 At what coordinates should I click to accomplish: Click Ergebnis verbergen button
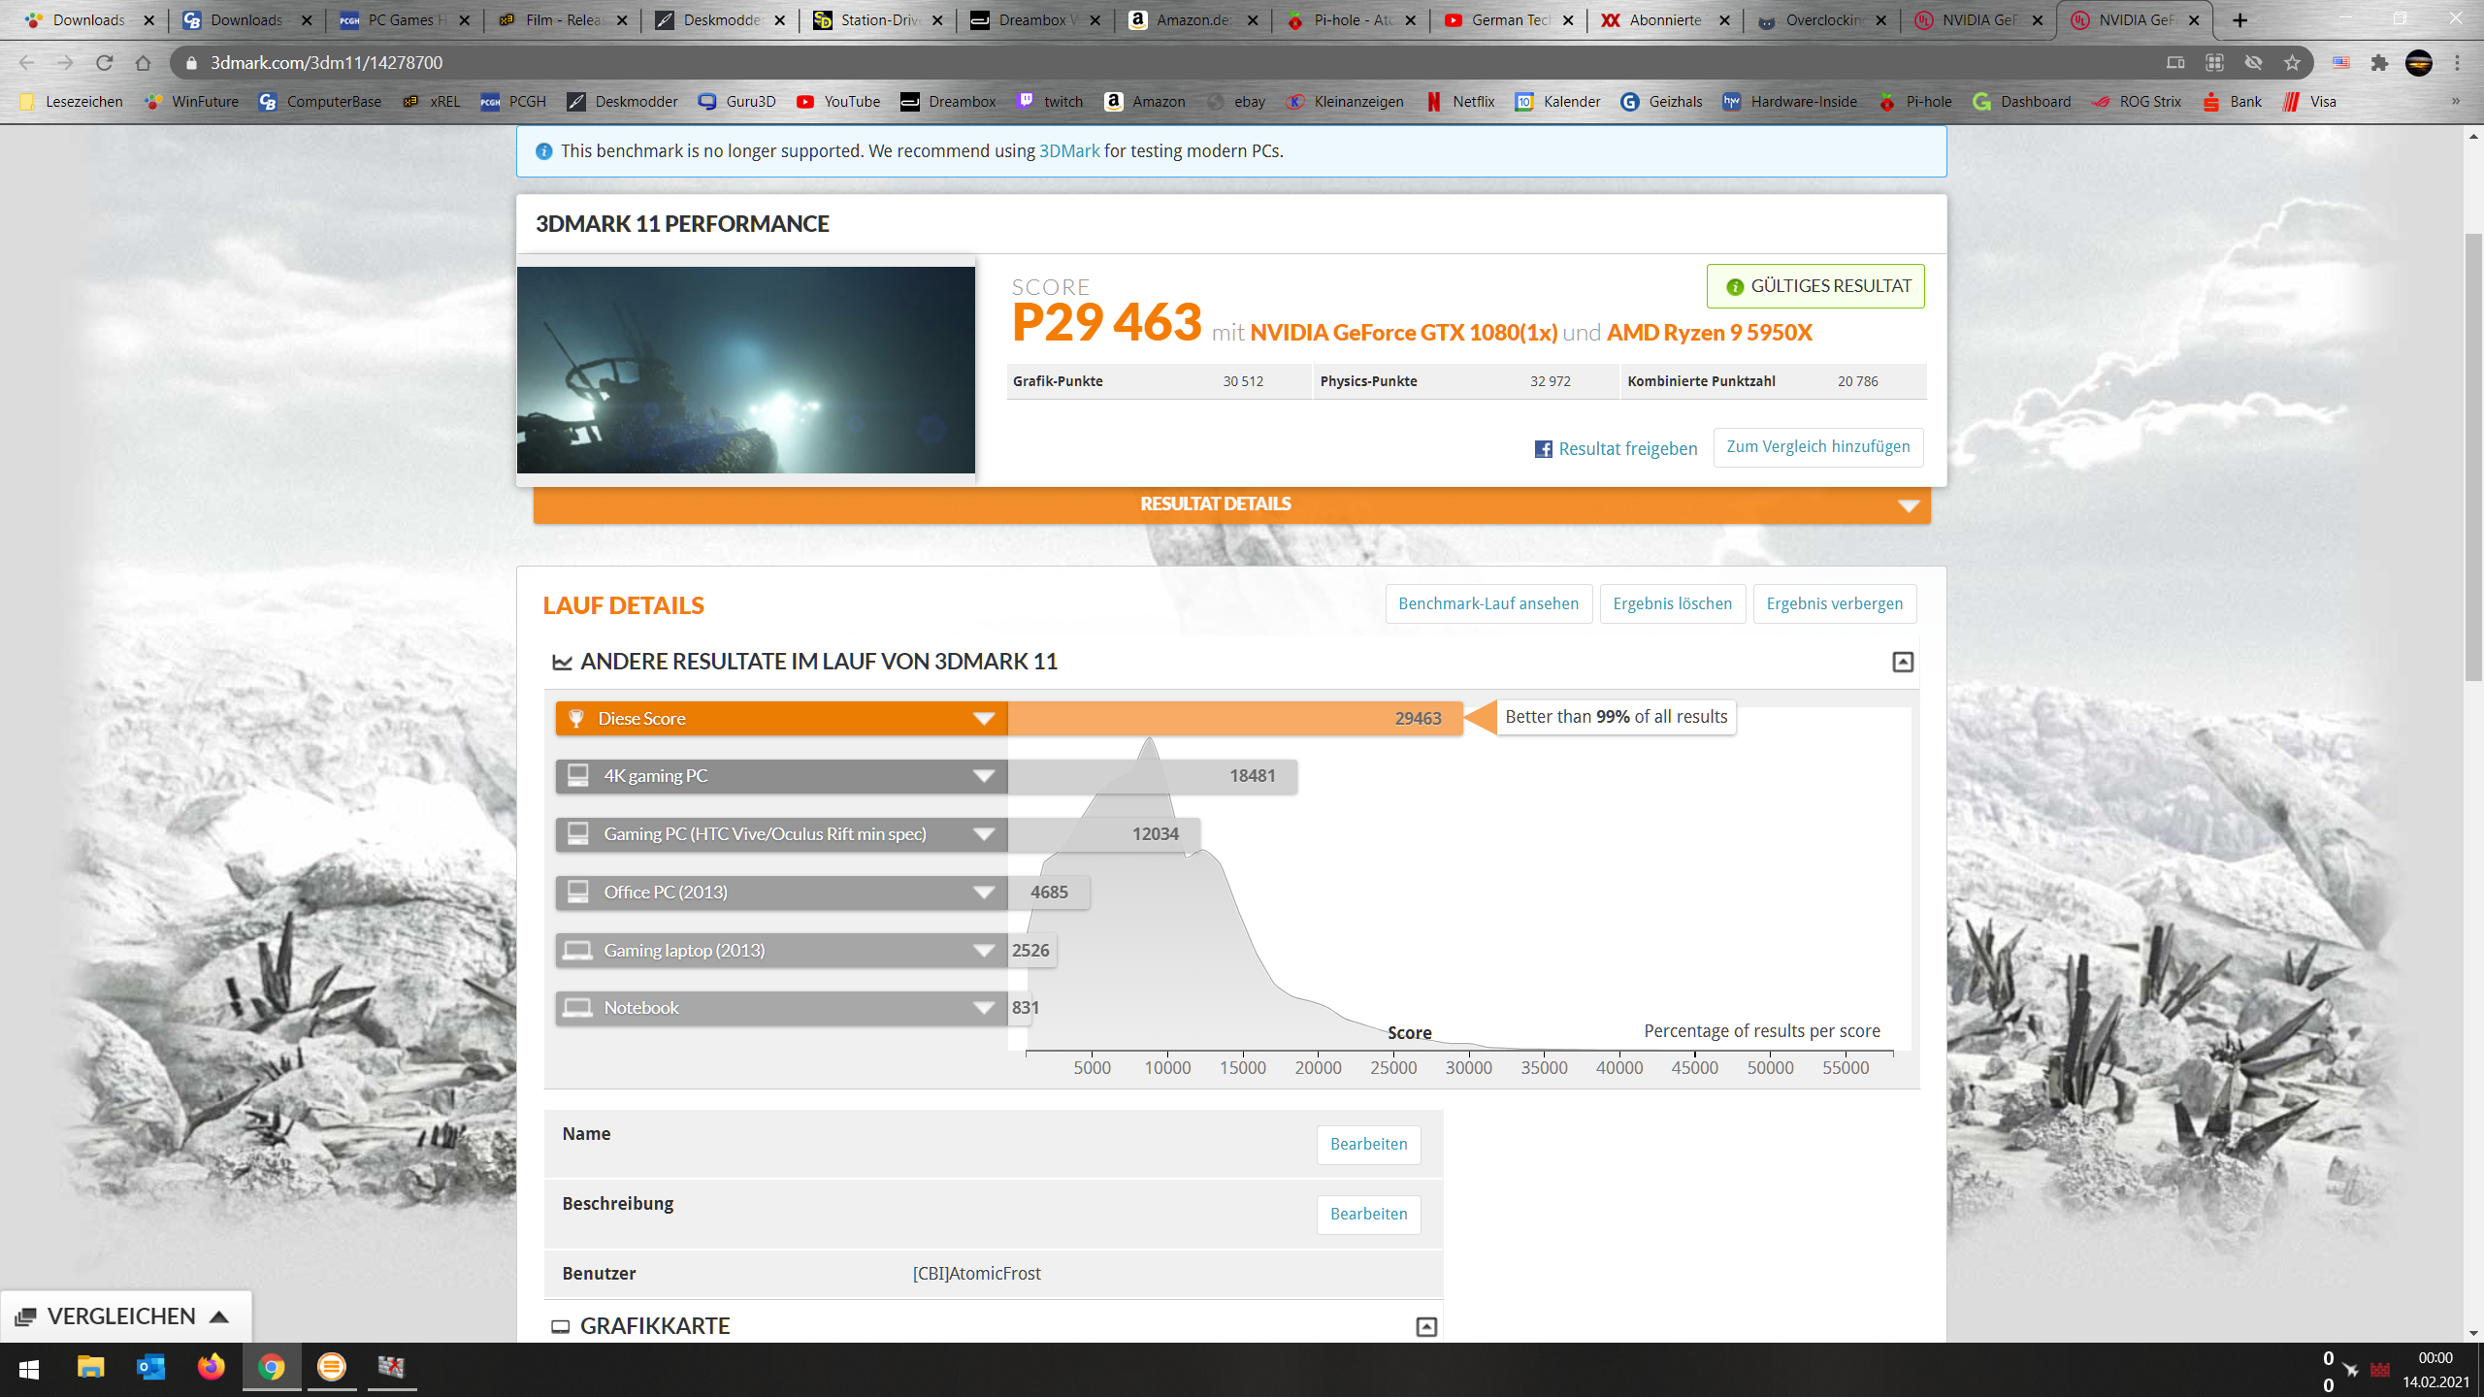click(x=1834, y=604)
